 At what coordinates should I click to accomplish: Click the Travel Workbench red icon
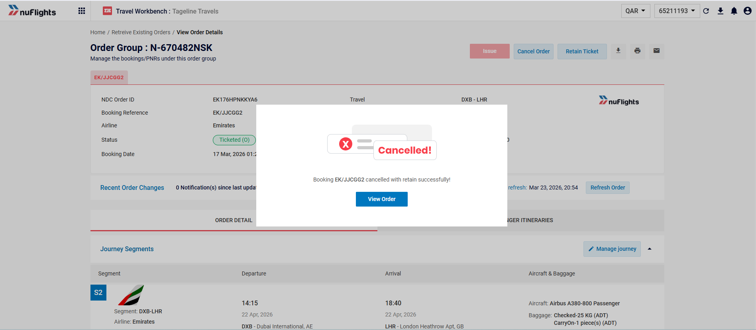coord(107,11)
